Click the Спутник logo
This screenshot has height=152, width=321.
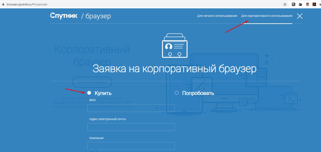click(x=64, y=16)
